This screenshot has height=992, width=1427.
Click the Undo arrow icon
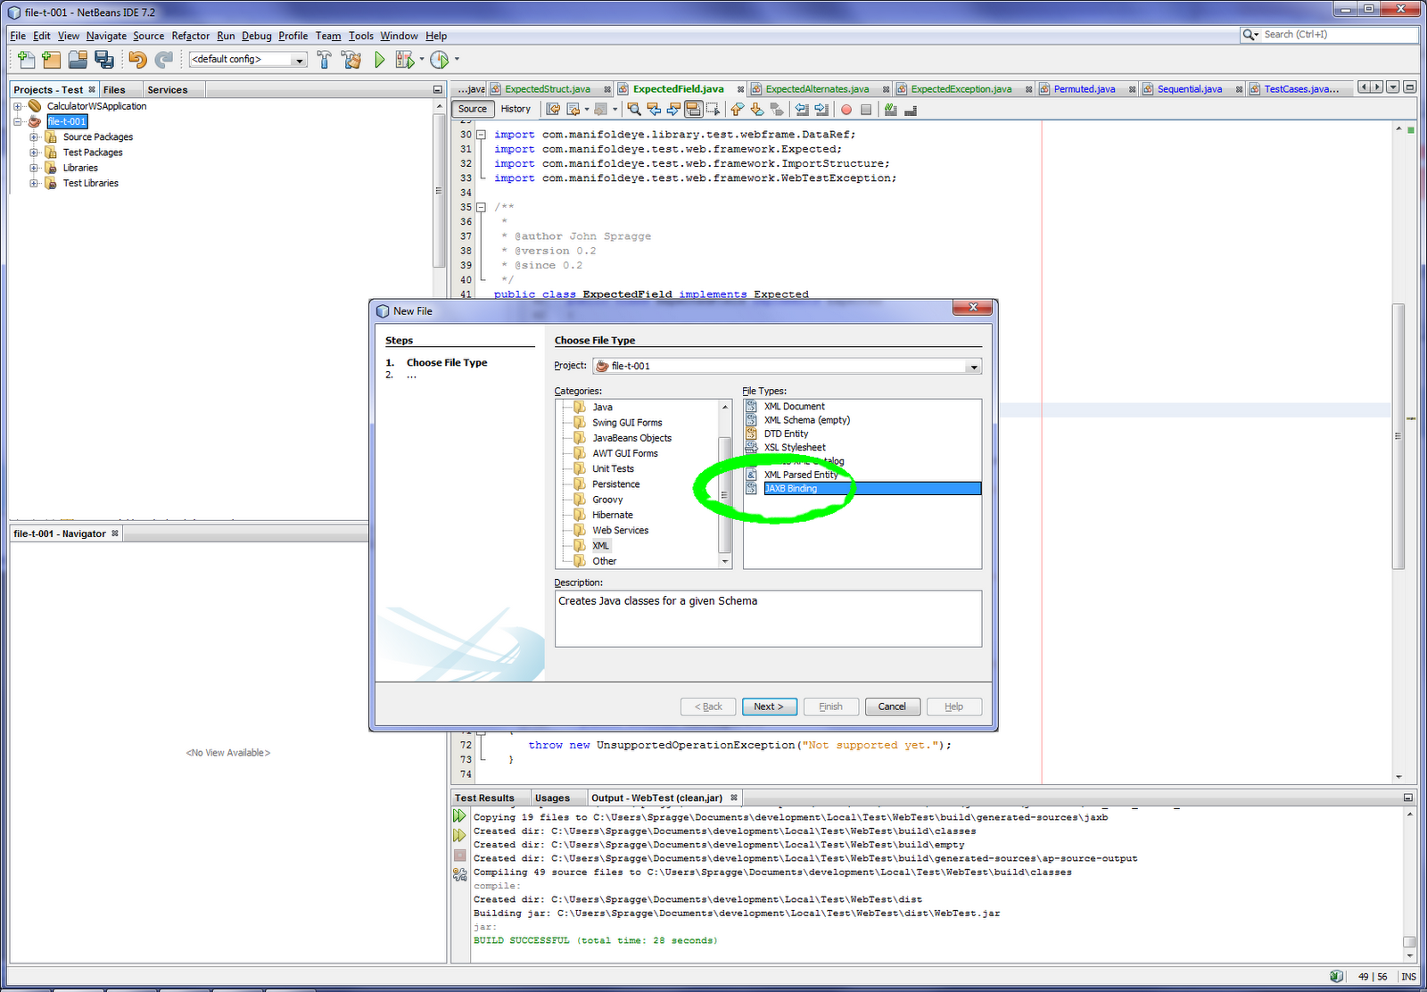tap(137, 60)
